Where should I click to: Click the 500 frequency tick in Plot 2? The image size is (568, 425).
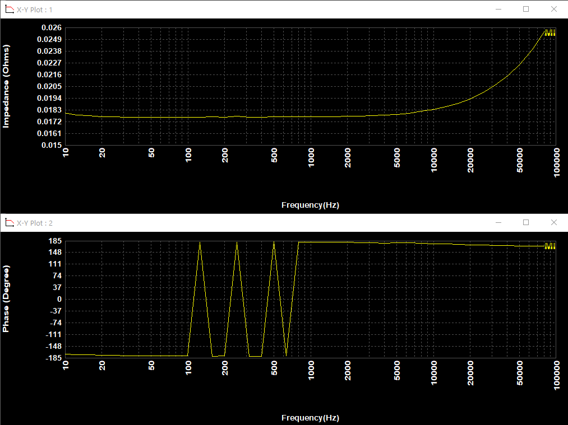coord(274,368)
